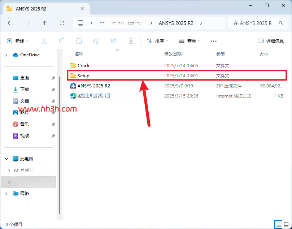292x229 pixels.
Task: Toggle the 详细信息 details pane
Action: pos(271,41)
